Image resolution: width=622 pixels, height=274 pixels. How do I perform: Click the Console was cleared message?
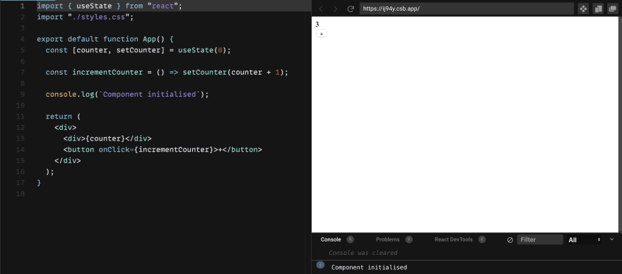(363, 253)
